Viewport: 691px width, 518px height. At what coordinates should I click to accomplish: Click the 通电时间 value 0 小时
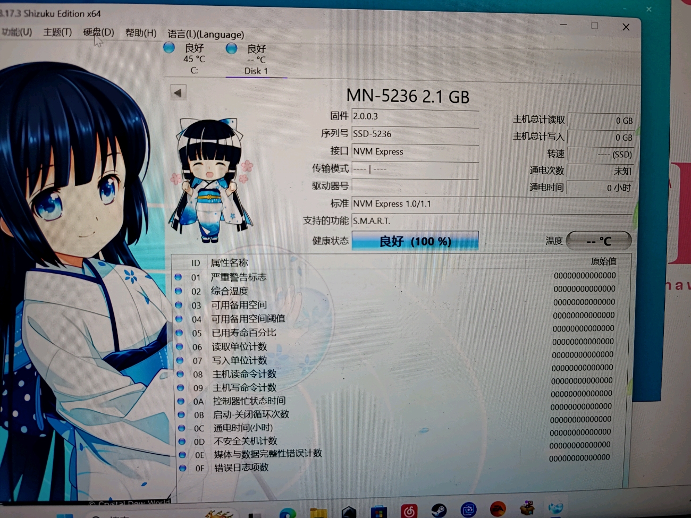(x=601, y=188)
